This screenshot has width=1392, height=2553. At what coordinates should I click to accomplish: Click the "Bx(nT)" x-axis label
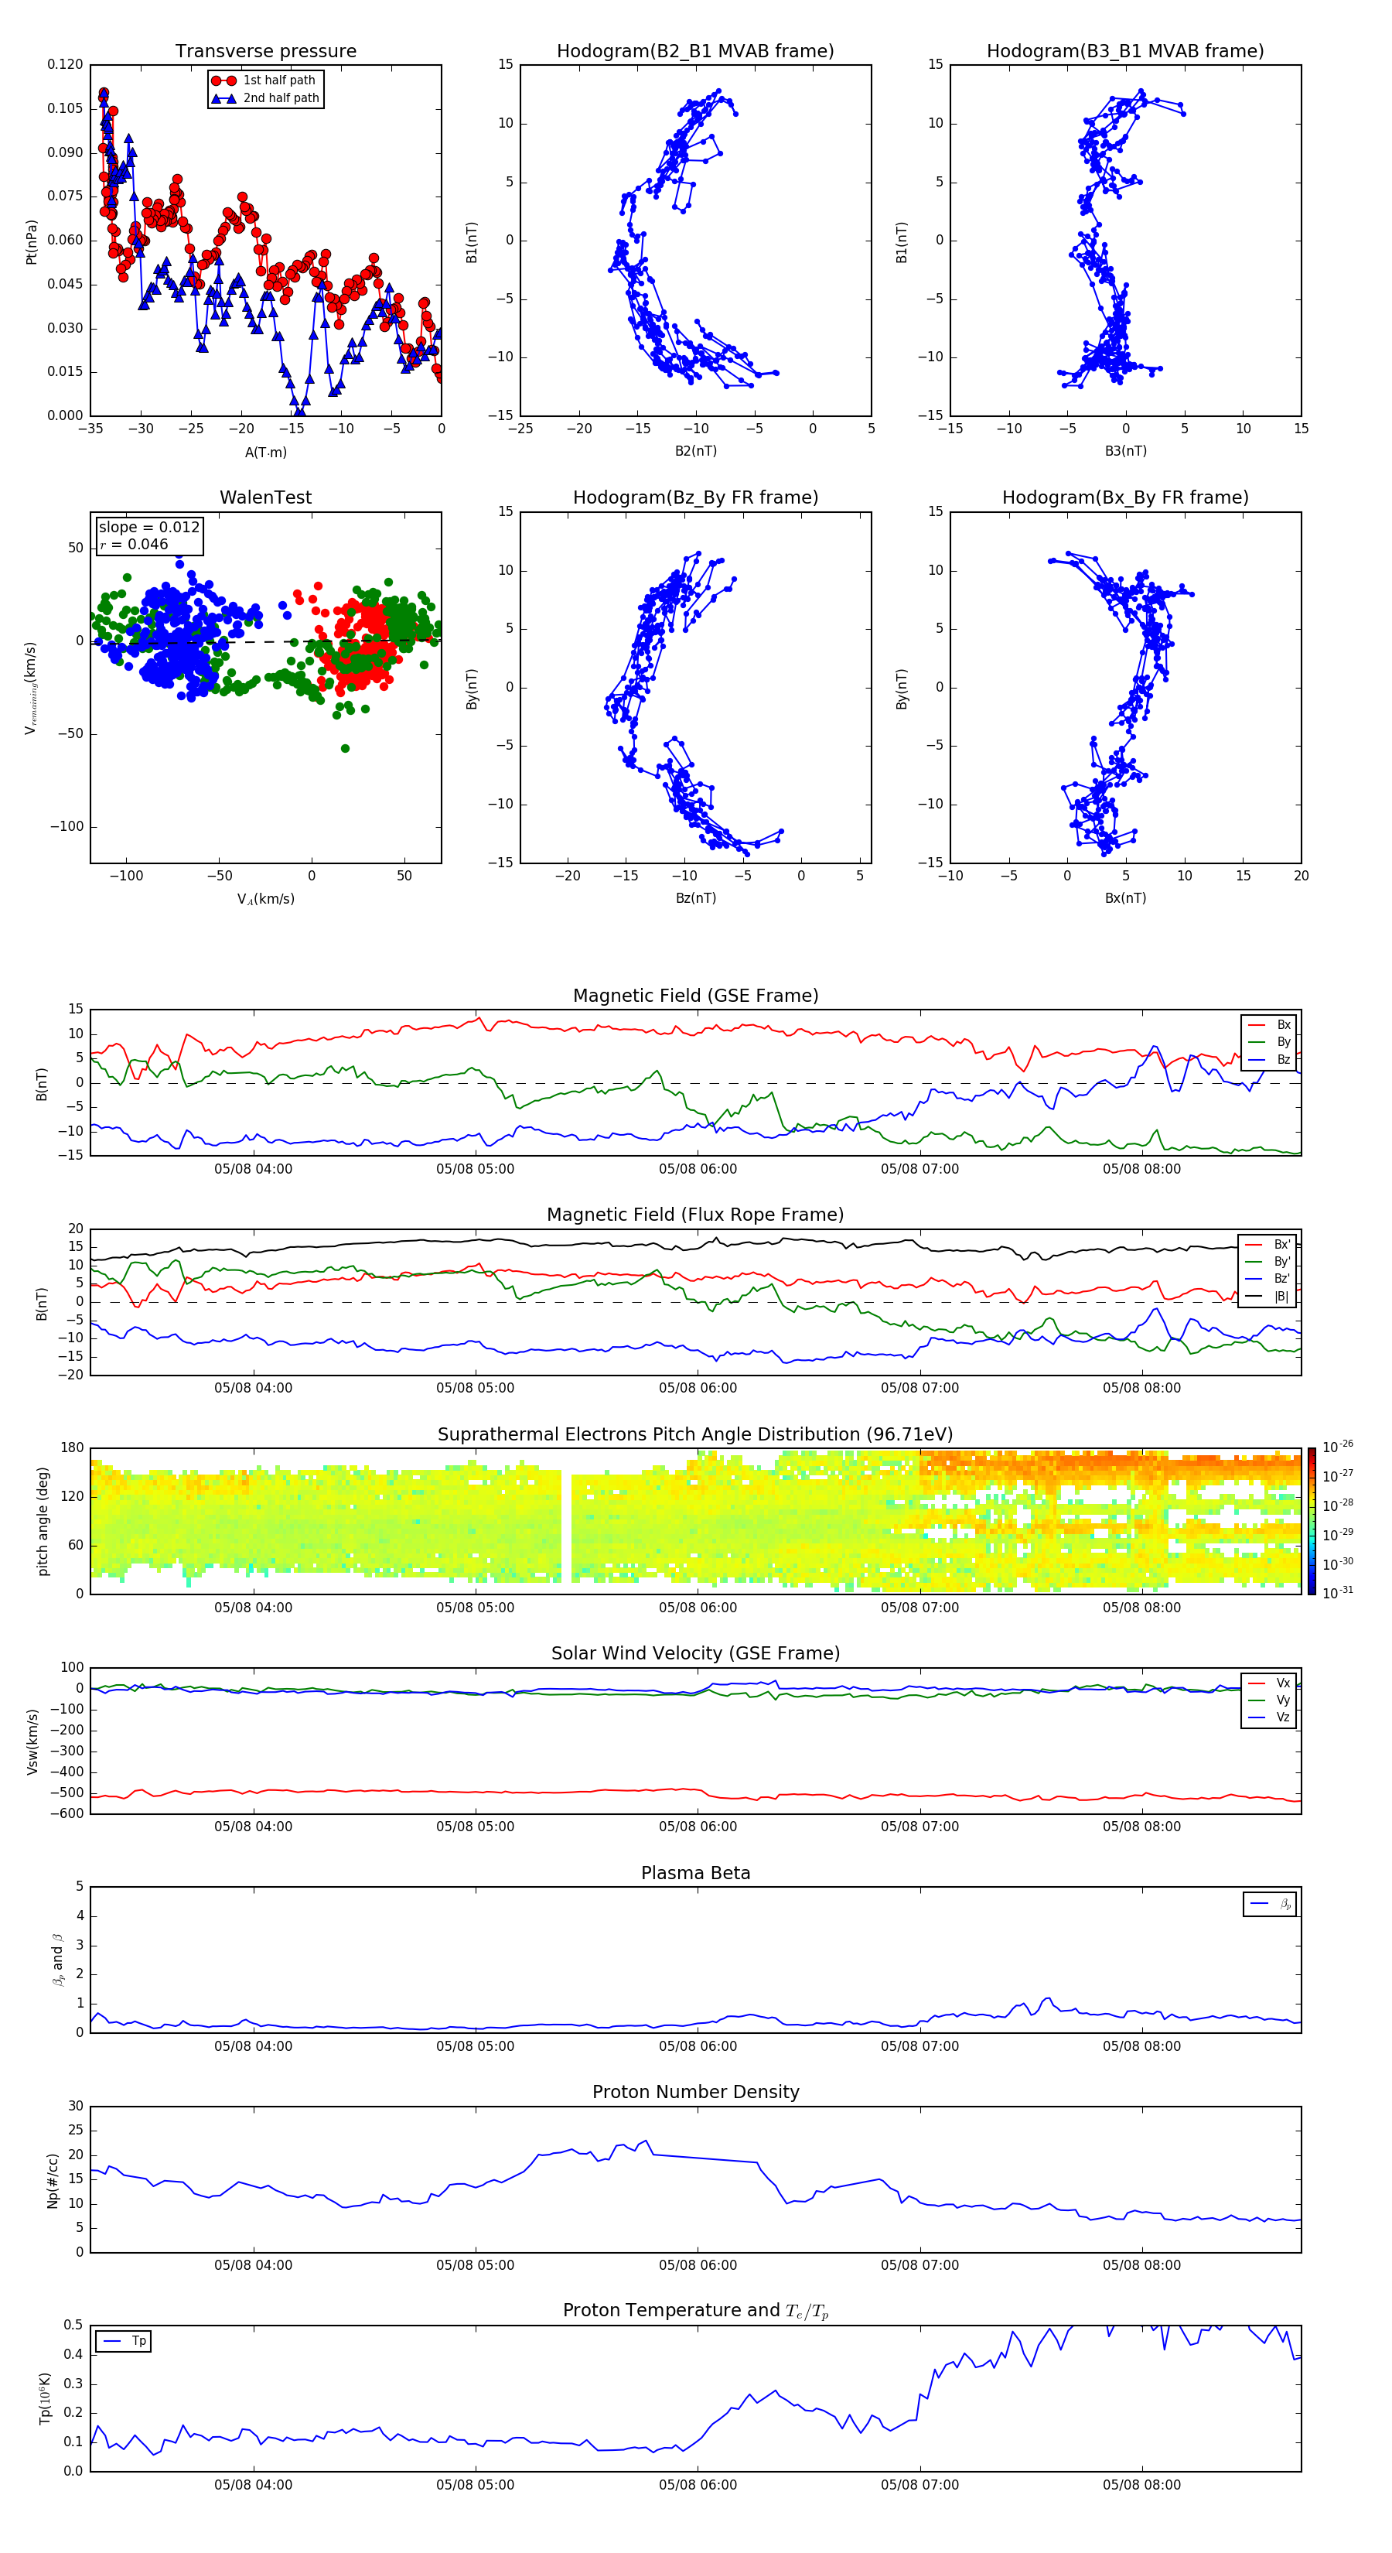coord(1125,898)
